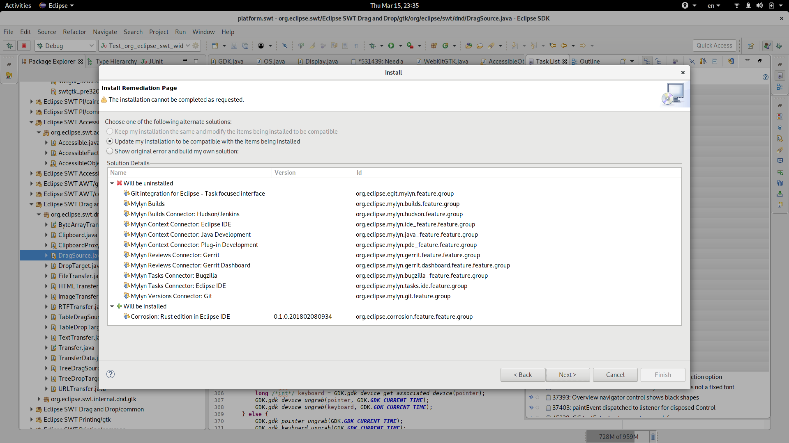Select Clipboard.java in Package Explorer
Viewport: 789px width, 443px height.
[x=78, y=235]
